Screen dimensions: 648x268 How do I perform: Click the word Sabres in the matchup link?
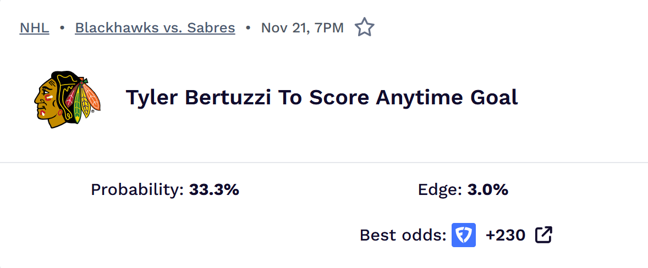click(x=215, y=27)
